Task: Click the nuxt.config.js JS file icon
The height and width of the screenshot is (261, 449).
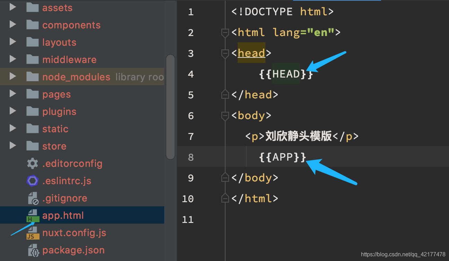Action: click(33, 233)
